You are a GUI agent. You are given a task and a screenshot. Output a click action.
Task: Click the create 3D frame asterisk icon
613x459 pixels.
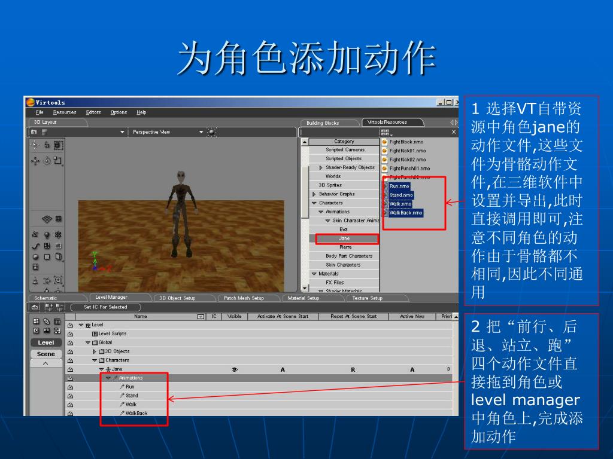[x=58, y=234]
